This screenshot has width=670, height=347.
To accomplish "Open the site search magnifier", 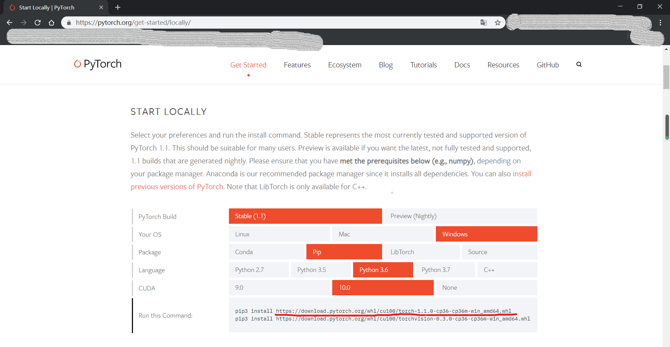I will [579, 65].
